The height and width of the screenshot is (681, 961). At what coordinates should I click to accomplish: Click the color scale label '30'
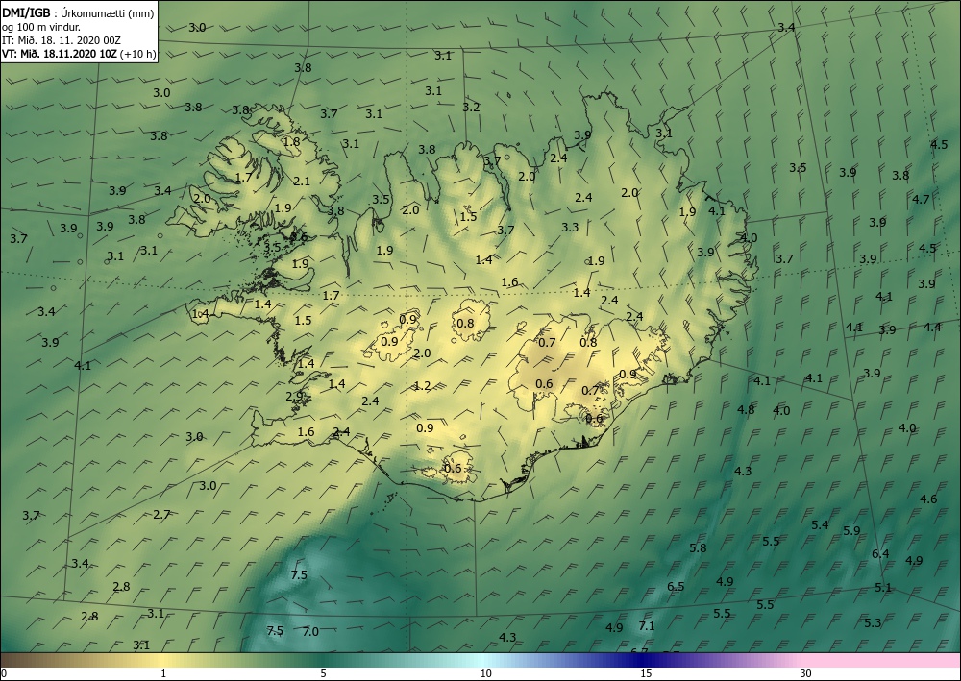(806, 673)
